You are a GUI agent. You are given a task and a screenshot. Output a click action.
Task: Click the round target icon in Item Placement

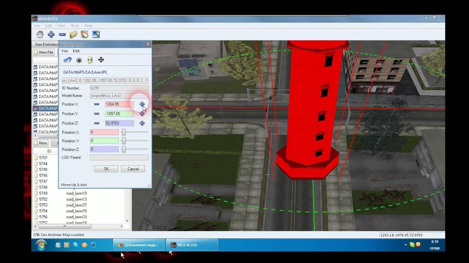(x=79, y=60)
